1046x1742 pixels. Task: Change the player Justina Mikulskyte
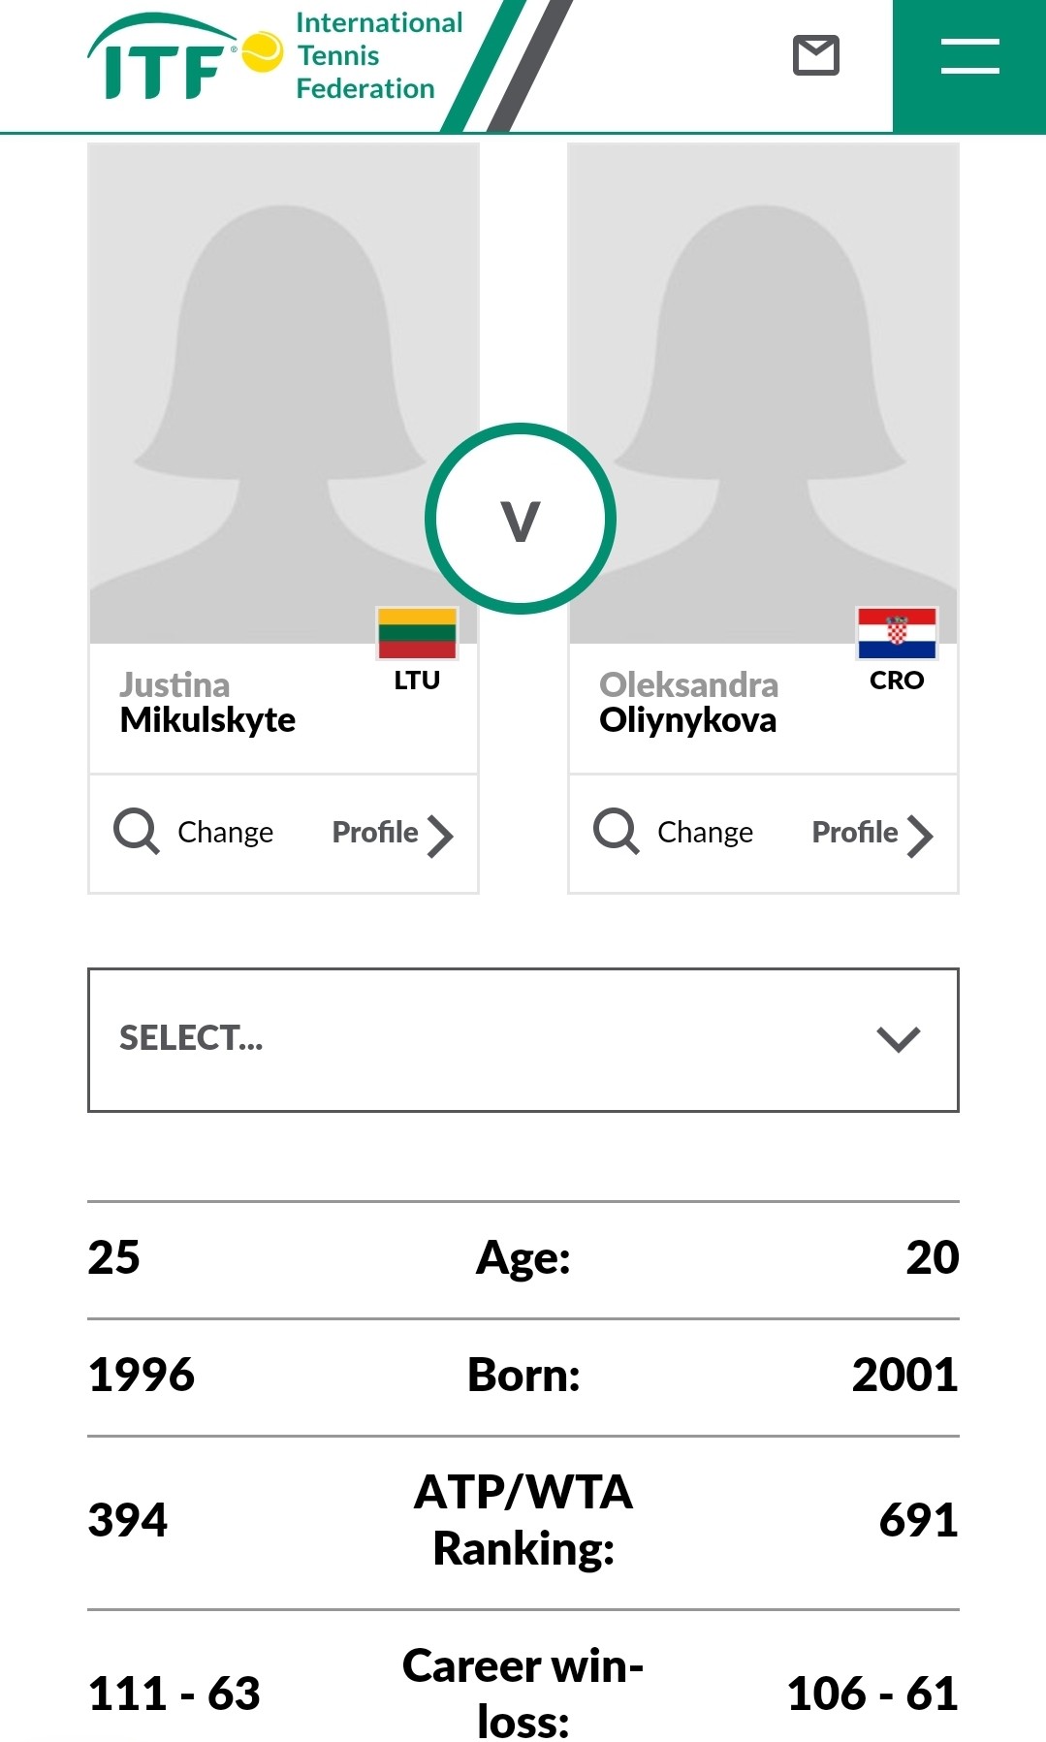click(x=225, y=833)
